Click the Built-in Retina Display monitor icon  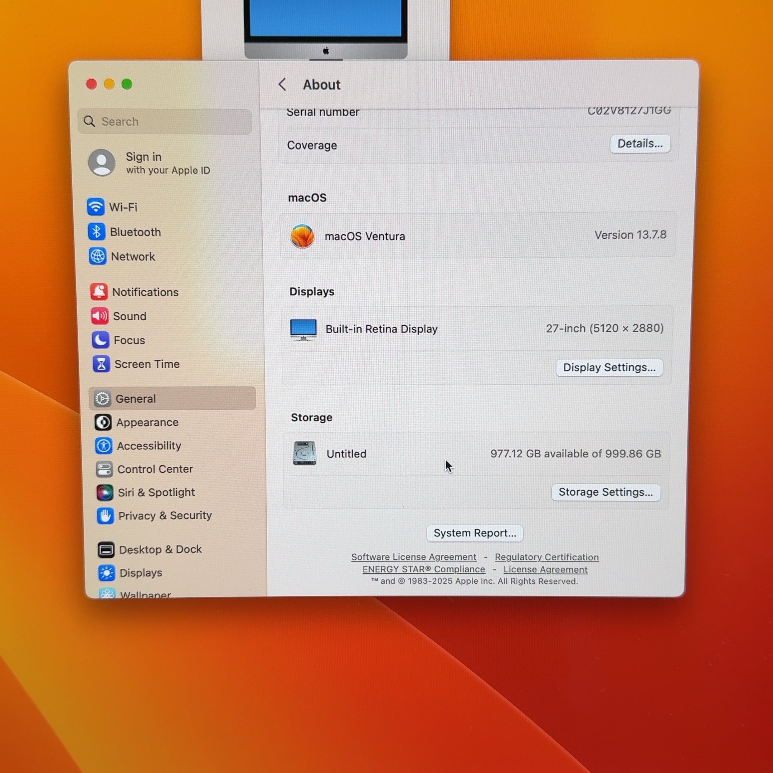tap(303, 330)
